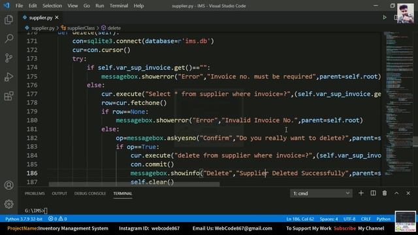Open the Search view in activity bar
418x235 pixels.
click(x=8, y=39)
